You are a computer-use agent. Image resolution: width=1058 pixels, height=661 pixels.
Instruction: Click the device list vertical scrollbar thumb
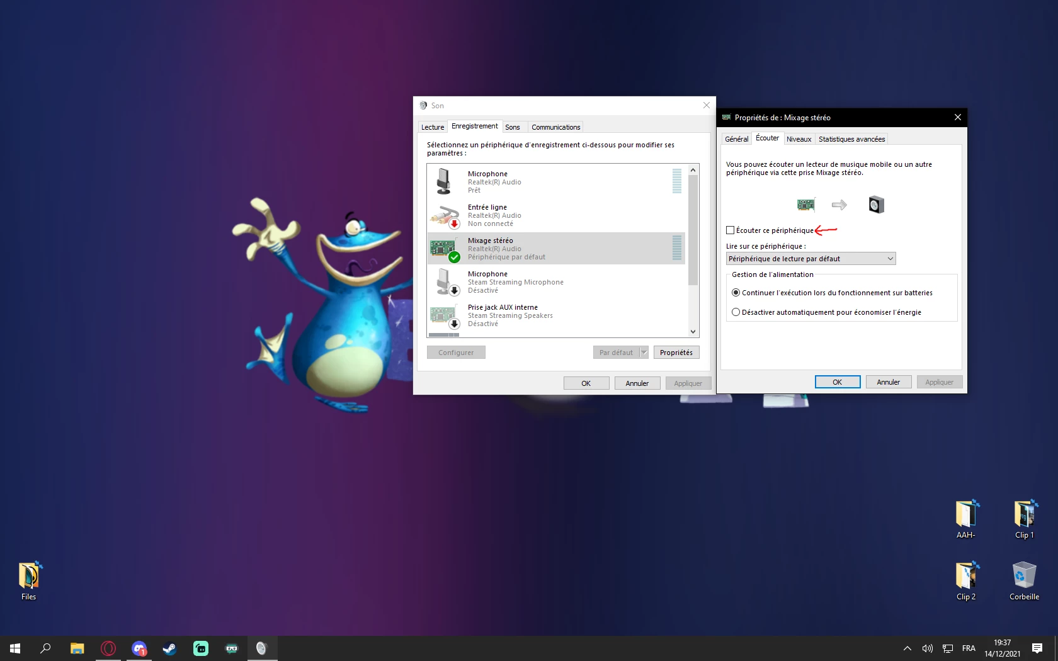(693, 230)
